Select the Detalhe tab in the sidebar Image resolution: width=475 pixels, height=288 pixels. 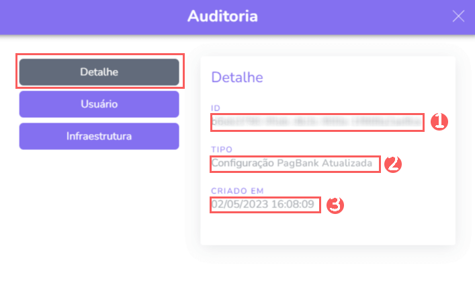point(99,72)
